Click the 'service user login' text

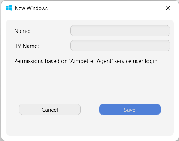(136, 61)
